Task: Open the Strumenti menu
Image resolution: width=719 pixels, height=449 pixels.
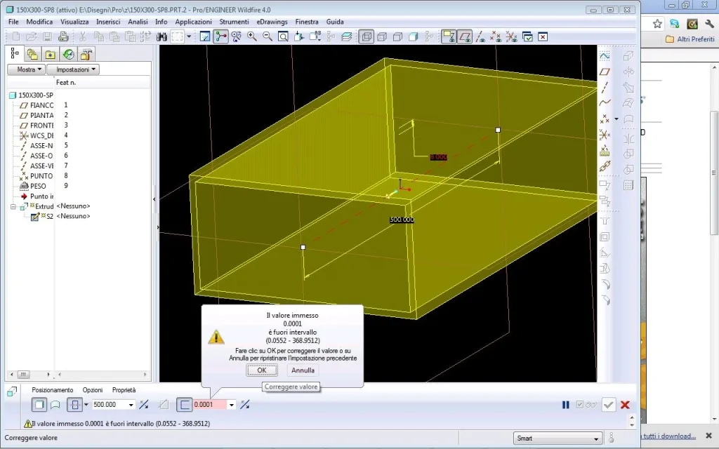Action: tap(234, 22)
